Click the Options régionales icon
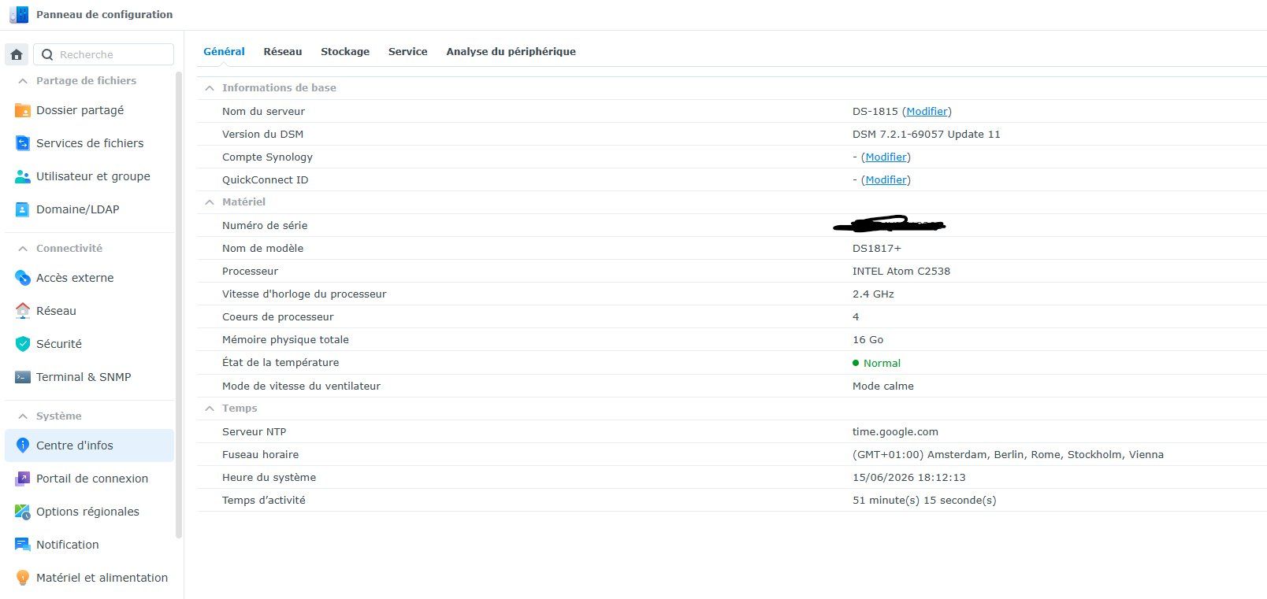The height and width of the screenshot is (599, 1267). 23,512
